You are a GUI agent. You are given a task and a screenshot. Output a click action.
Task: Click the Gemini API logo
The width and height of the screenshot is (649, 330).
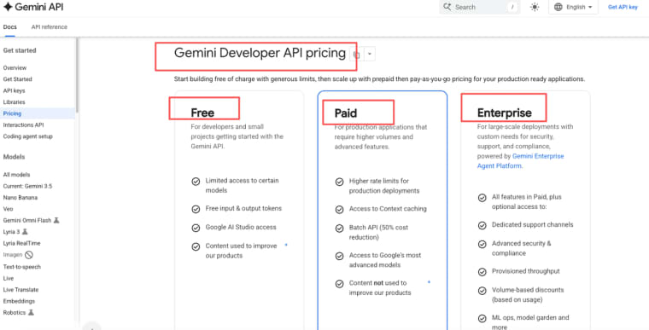click(x=33, y=7)
